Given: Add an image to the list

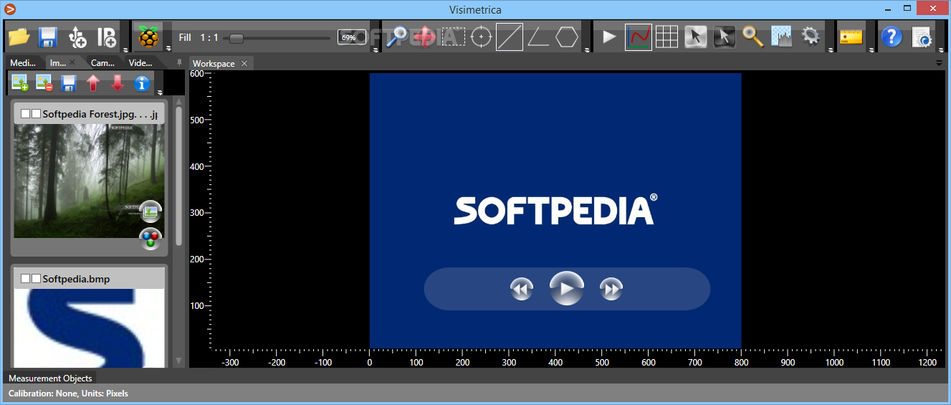Looking at the screenshot, I should click(x=20, y=83).
